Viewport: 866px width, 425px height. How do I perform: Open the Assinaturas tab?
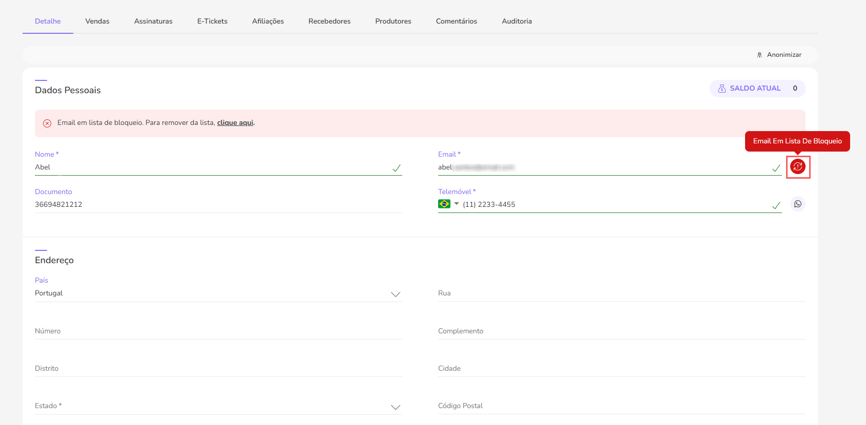[x=153, y=21]
